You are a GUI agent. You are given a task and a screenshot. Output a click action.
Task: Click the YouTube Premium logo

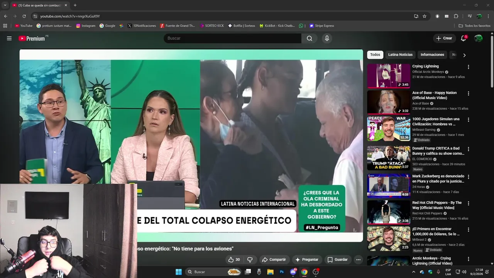pos(32,38)
